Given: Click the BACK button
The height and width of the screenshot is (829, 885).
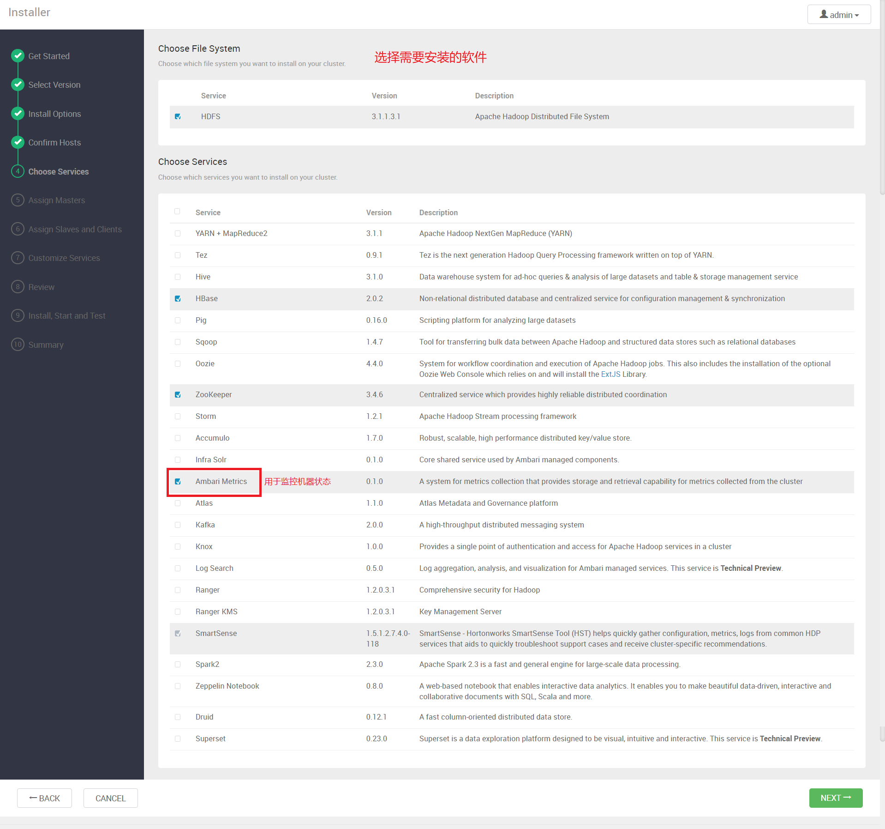Looking at the screenshot, I should pyautogui.click(x=44, y=798).
